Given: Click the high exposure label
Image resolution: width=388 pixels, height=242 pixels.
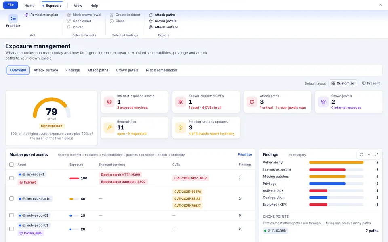Looking at the screenshot, I should click(x=51, y=126).
